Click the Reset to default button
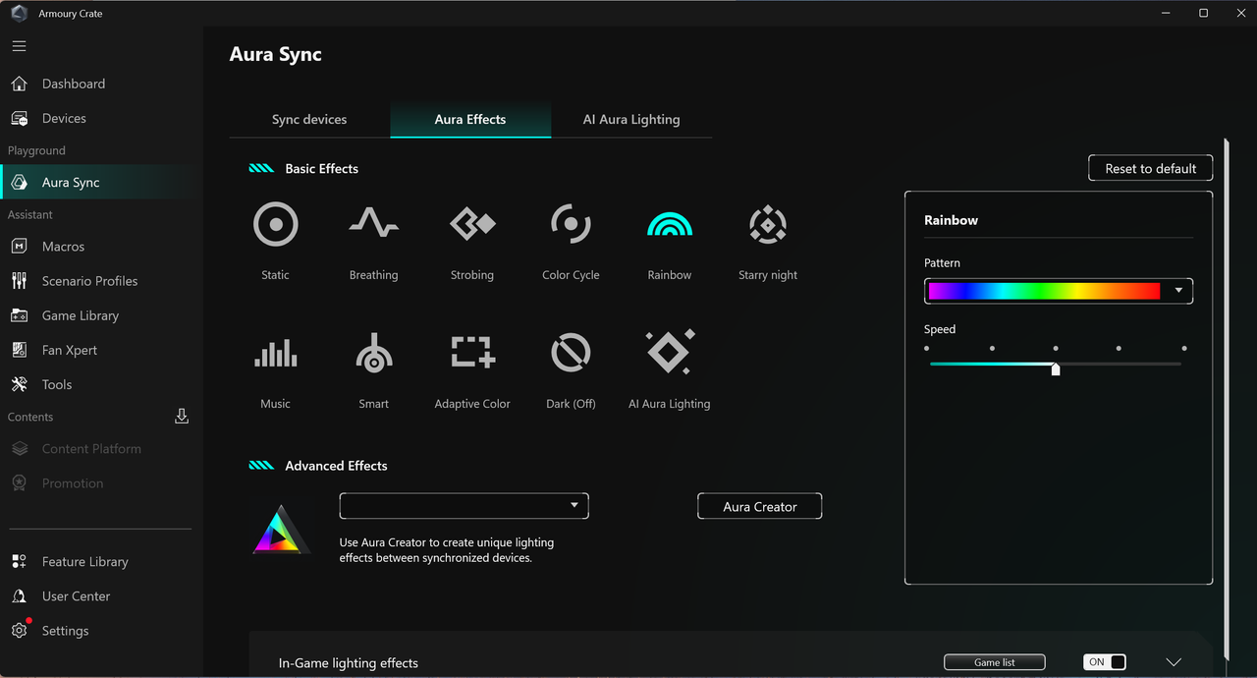 [1150, 168]
